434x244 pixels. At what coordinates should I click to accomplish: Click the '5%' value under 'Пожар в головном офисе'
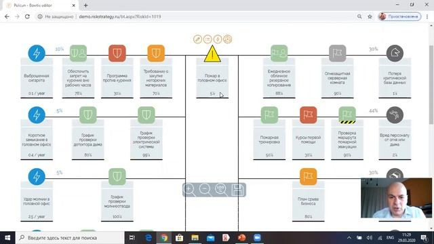[212, 94]
